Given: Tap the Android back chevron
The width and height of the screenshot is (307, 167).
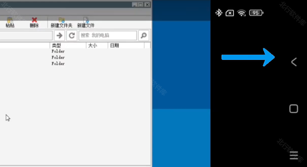Looking at the screenshot, I should 294,62.
